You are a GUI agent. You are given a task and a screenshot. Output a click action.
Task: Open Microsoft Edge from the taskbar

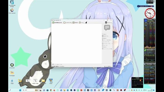pyautogui.click(x=68, y=90)
